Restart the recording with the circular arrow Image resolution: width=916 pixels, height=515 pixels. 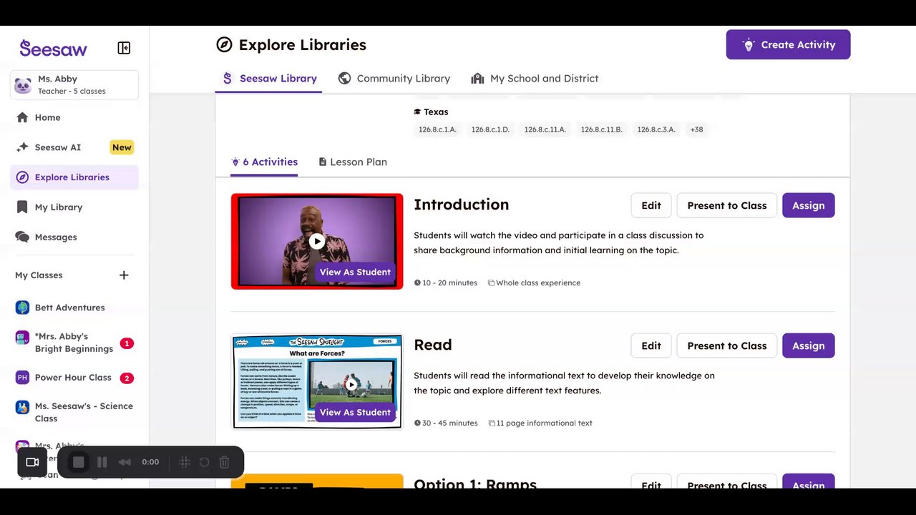click(204, 462)
